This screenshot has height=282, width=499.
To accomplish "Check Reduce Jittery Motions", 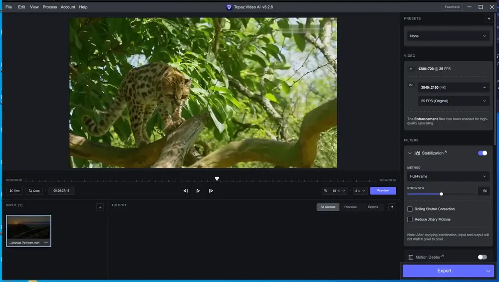I will point(410,219).
